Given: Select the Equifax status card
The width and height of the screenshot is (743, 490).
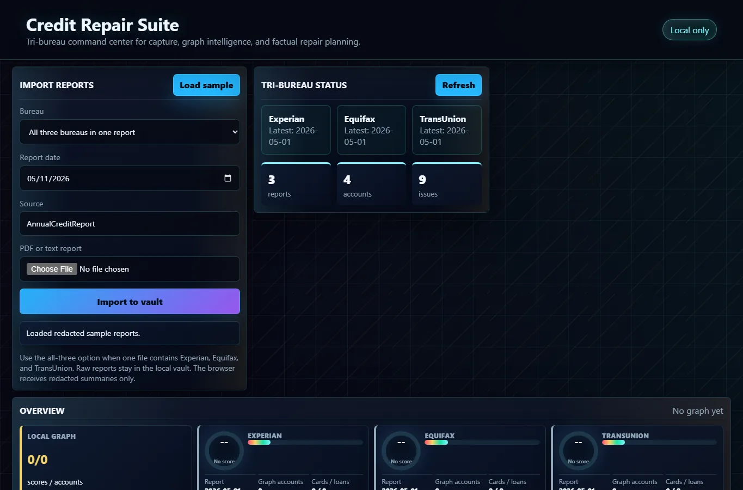Looking at the screenshot, I should (371, 130).
